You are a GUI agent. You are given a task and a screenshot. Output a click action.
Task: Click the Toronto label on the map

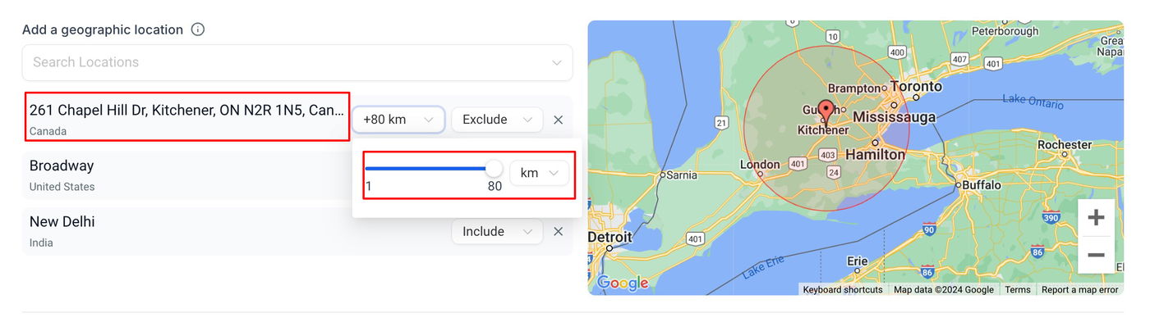[x=917, y=86]
